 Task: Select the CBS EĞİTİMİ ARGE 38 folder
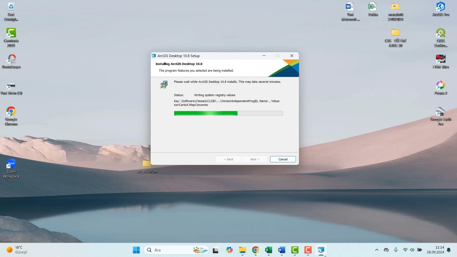[x=396, y=37]
